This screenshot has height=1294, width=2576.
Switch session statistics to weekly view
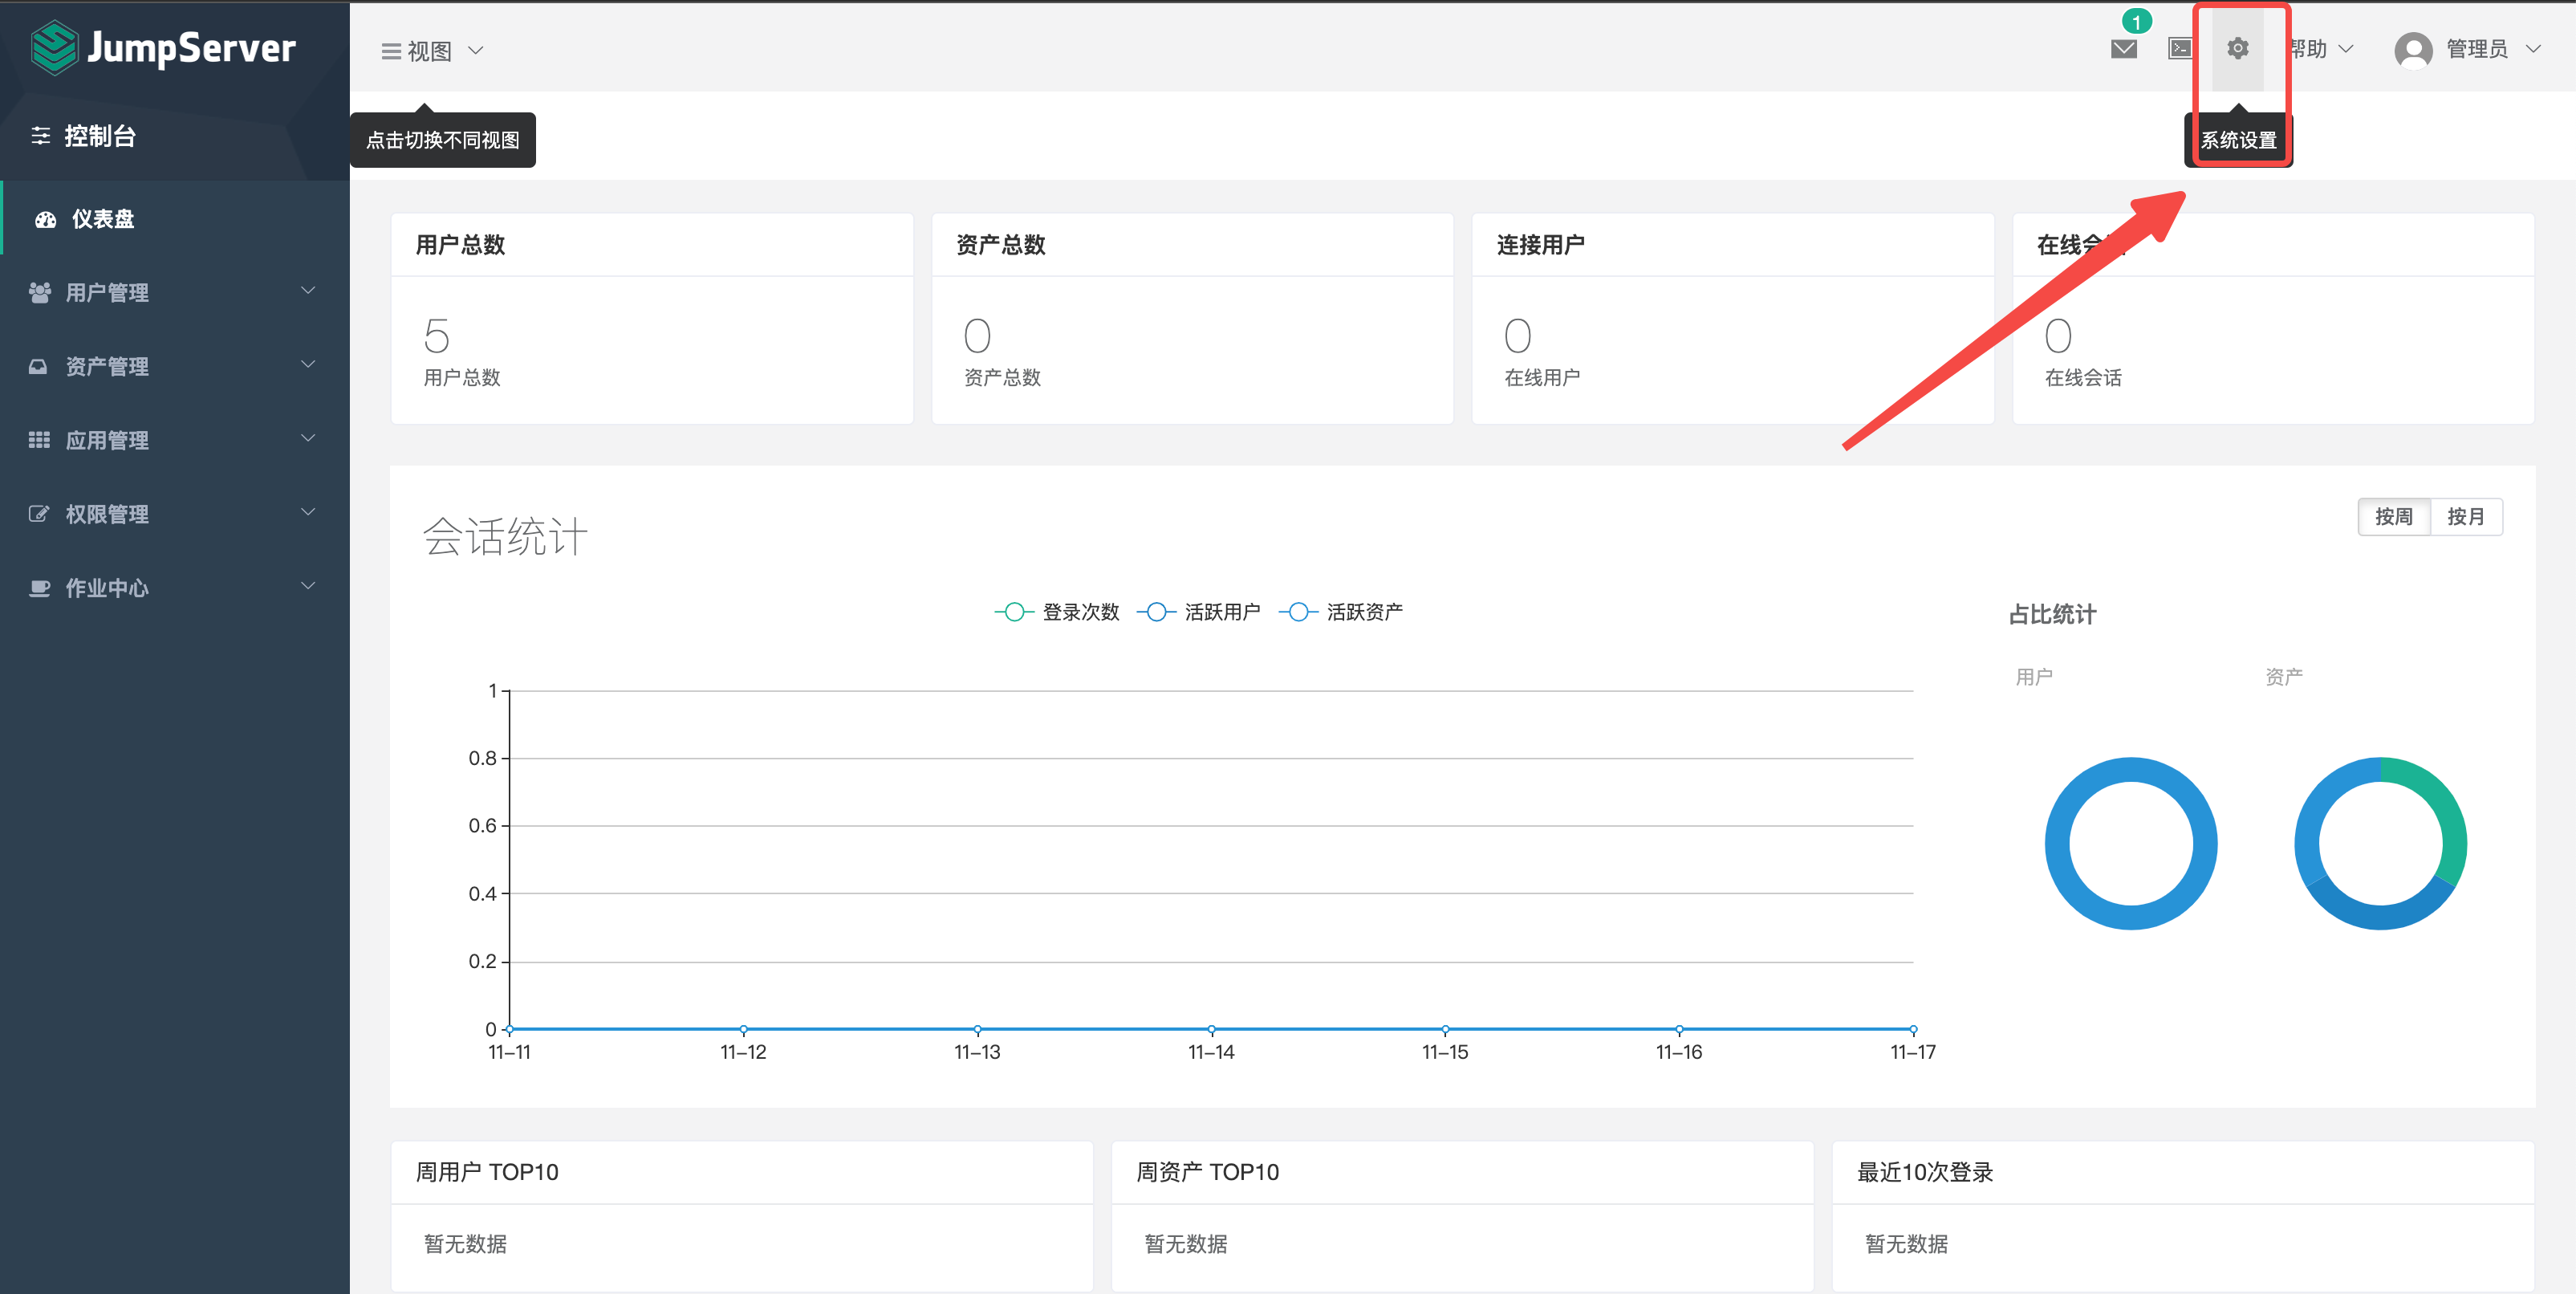2393,517
